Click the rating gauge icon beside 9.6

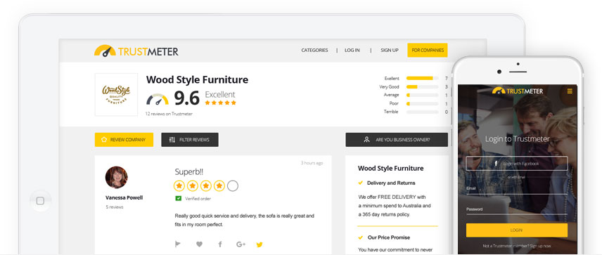pyautogui.click(x=158, y=99)
